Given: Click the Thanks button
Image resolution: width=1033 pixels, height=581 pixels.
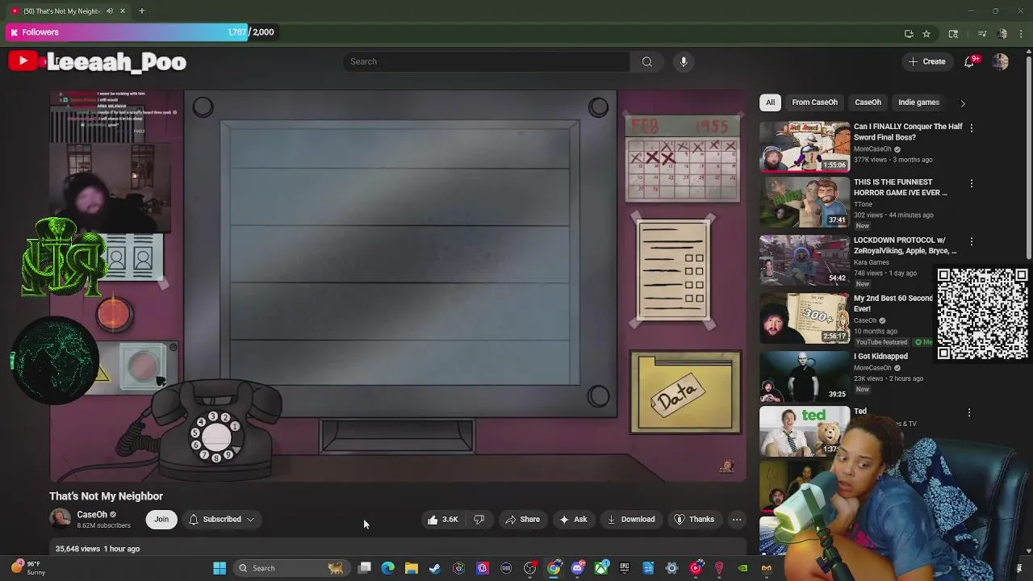Looking at the screenshot, I should tap(694, 520).
